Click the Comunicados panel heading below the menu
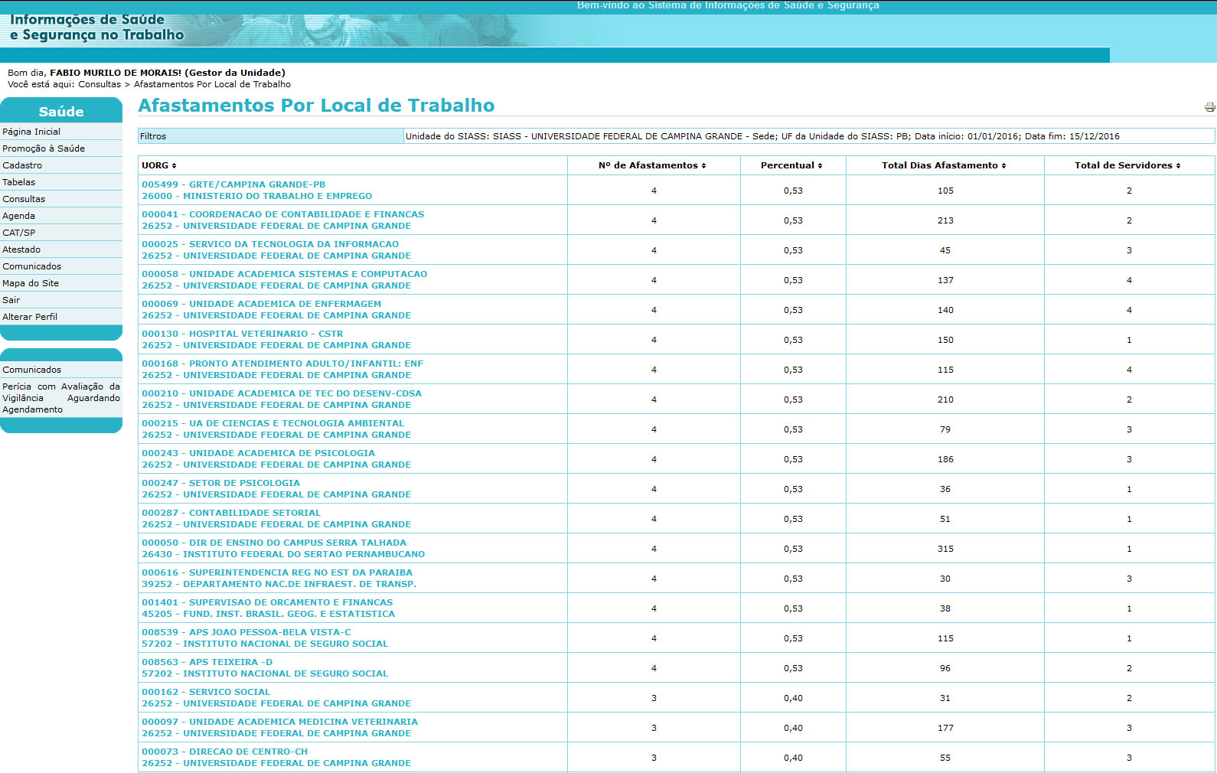This screenshot has width=1217, height=773. [x=32, y=370]
